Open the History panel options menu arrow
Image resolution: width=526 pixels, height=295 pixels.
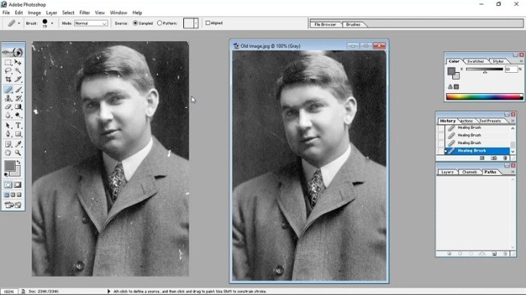pos(512,121)
